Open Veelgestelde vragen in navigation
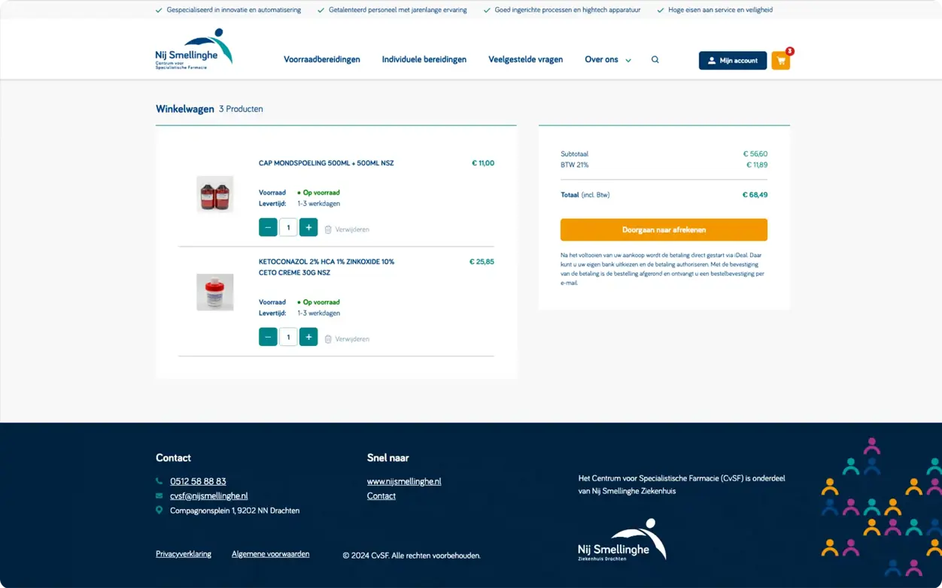 (x=525, y=60)
